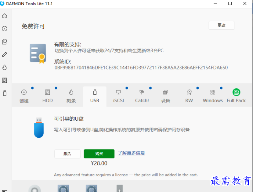The width and height of the screenshot is (254, 192).
Task: Click the add-drive plus icon at bottom
Action: click(x=120, y=188)
